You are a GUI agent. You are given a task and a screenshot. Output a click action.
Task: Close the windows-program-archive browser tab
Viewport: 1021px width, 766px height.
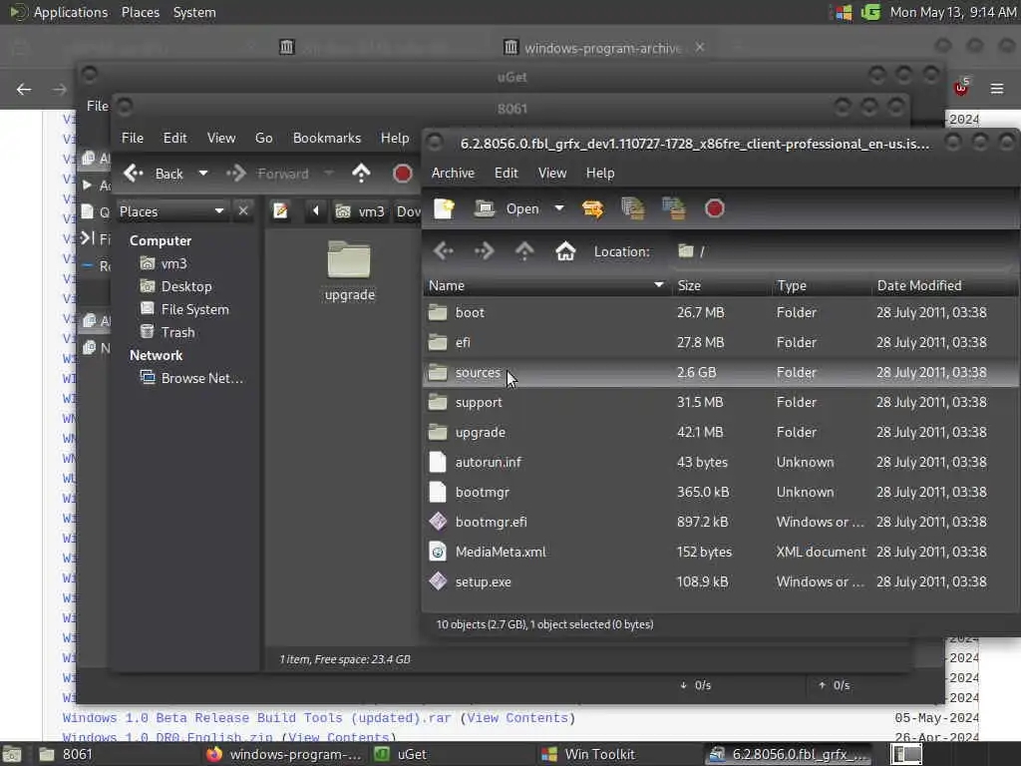click(699, 48)
